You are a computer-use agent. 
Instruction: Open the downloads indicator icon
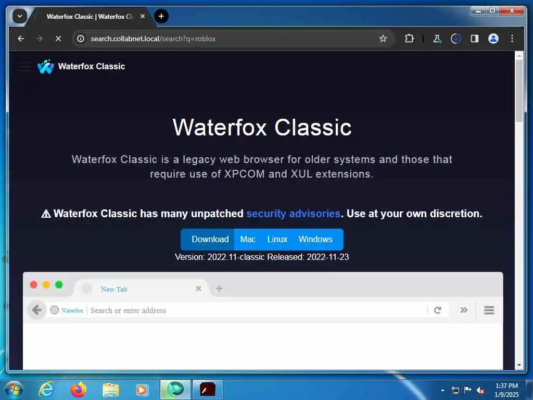click(x=455, y=39)
